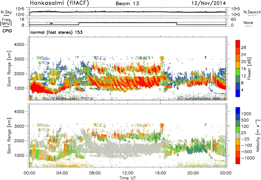Click the 'Nave' legend label
This screenshot has height=180, width=261.
click(248, 22)
